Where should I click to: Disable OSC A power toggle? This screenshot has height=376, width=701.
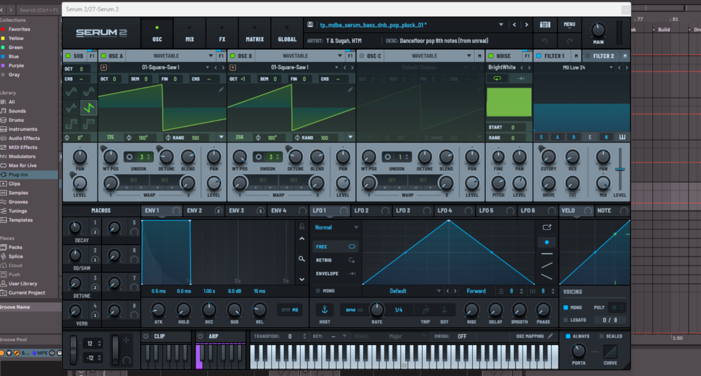104,56
